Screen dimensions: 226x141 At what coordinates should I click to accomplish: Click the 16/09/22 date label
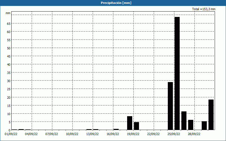click(x=113, y=134)
